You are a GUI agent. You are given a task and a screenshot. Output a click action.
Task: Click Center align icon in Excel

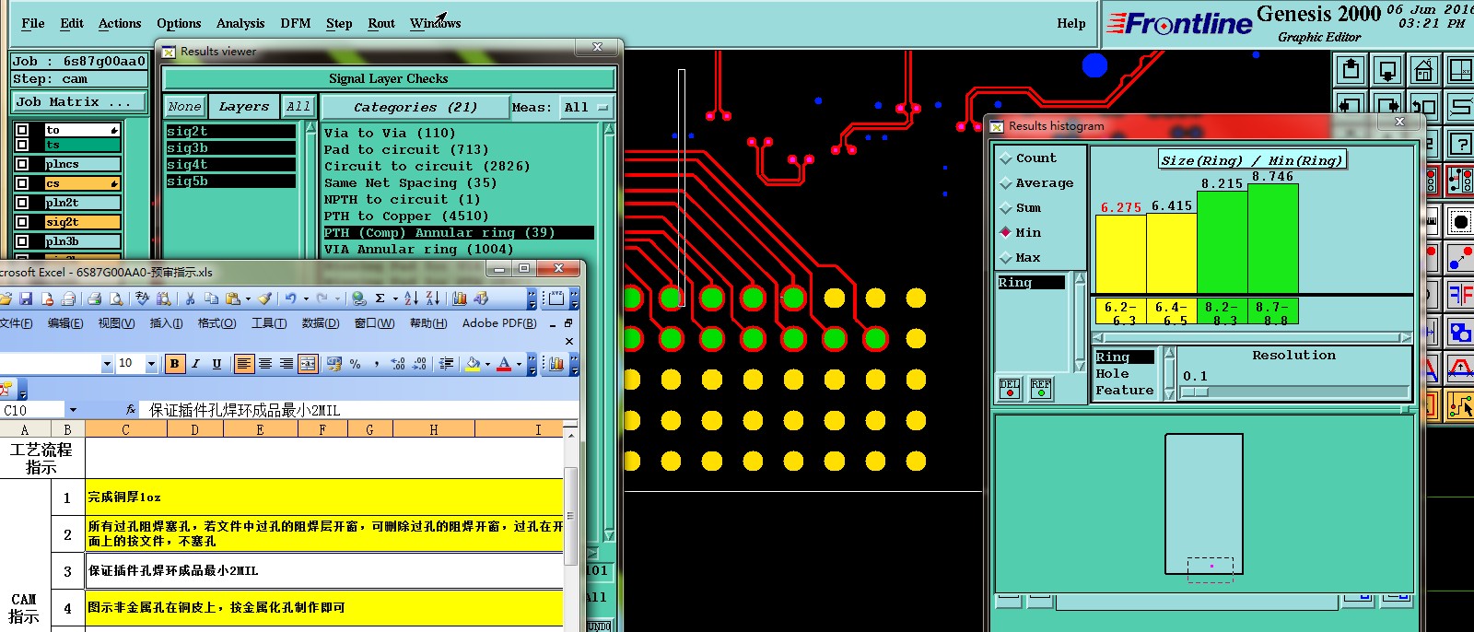tap(265, 364)
